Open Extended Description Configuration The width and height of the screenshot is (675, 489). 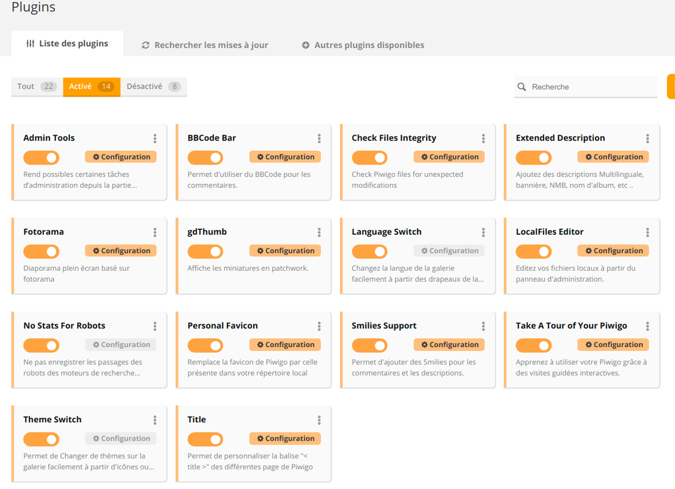[x=613, y=156]
